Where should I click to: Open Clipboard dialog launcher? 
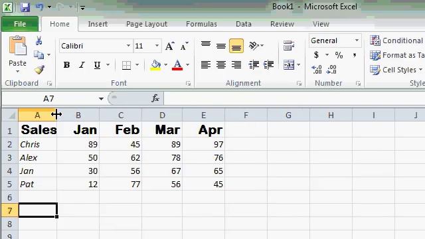tap(49, 84)
